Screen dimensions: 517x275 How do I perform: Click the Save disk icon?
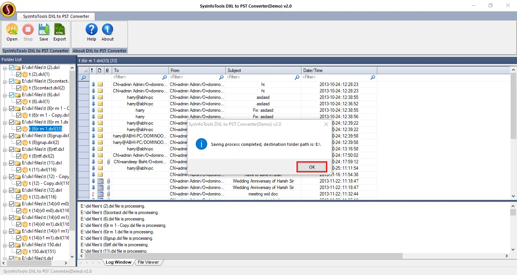click(x=44, y=30)
